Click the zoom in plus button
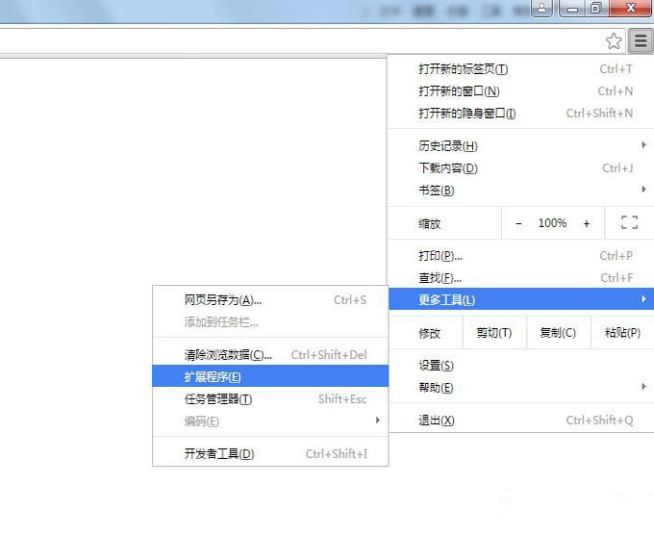Viewport: 654px width, 536px height. click(x=587, y=223)
